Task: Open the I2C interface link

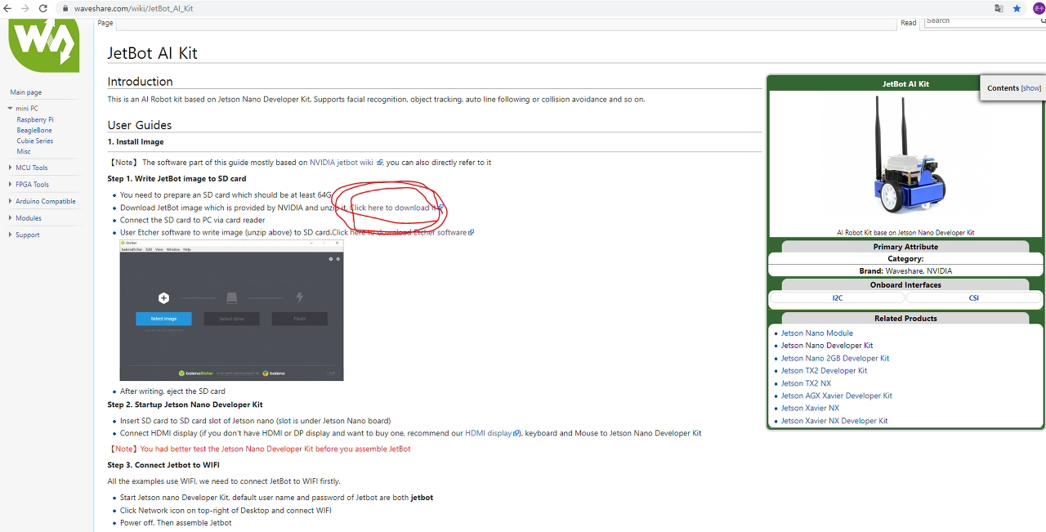Action: coord(838,298)
